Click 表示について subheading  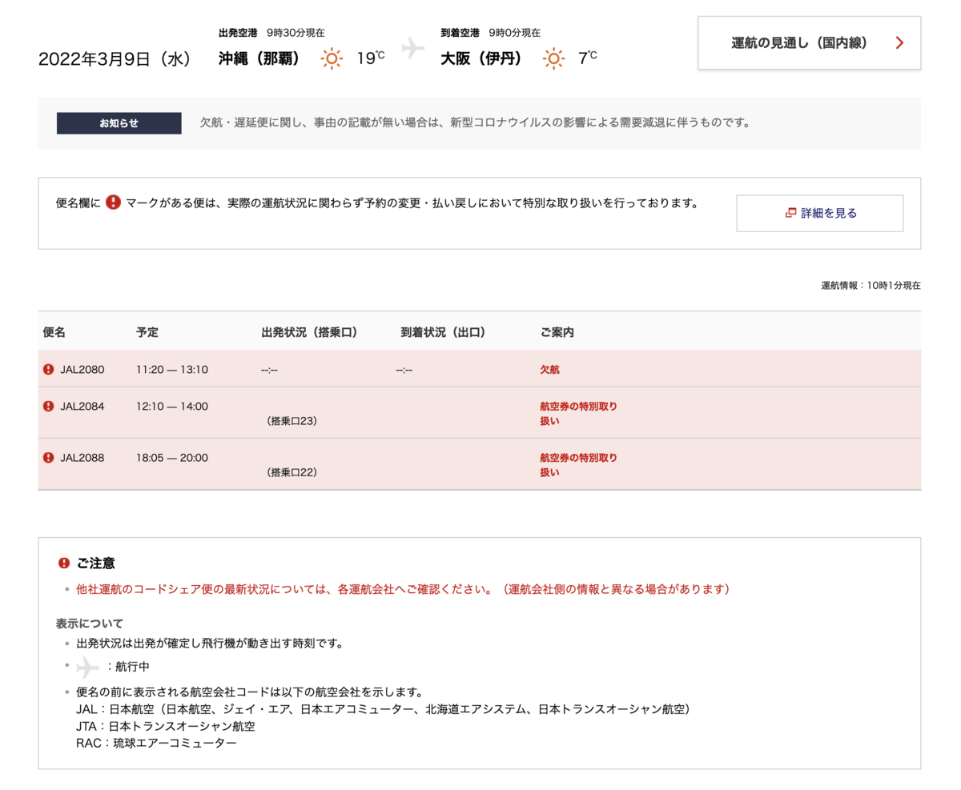coord(90,624)
